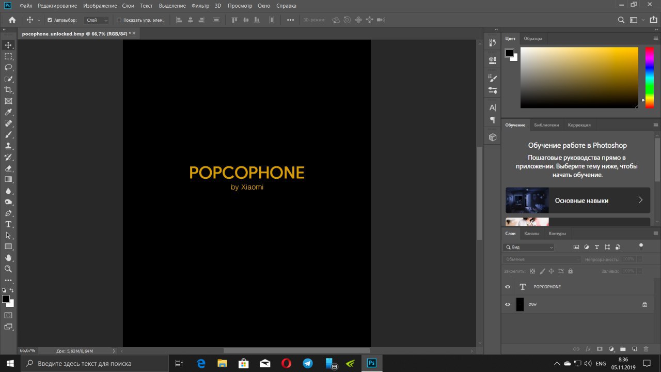The width and height of the screenshot is (661, 372).
Task: Toggle layer filtering on/off switch
Action: (641, 246)
